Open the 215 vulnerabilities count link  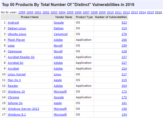tap(124, 80)
